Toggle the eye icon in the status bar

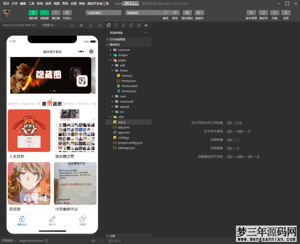coord(93,240)
